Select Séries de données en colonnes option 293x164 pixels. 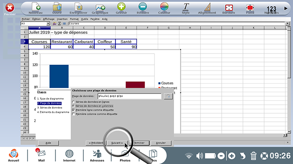coord(92,106)
